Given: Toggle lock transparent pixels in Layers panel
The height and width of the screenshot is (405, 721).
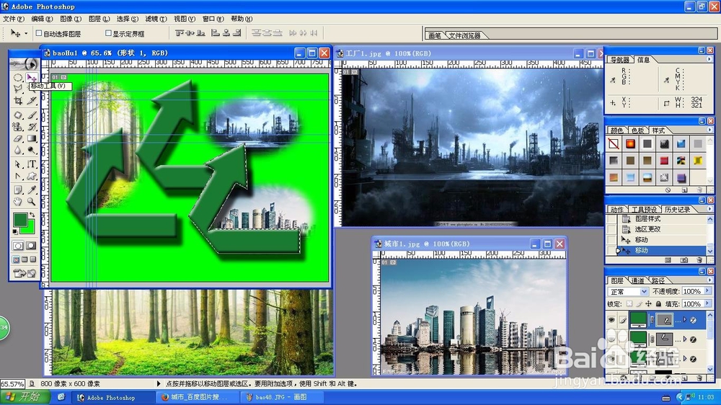Looking at the screenshot, I should (x=629, y=304).
